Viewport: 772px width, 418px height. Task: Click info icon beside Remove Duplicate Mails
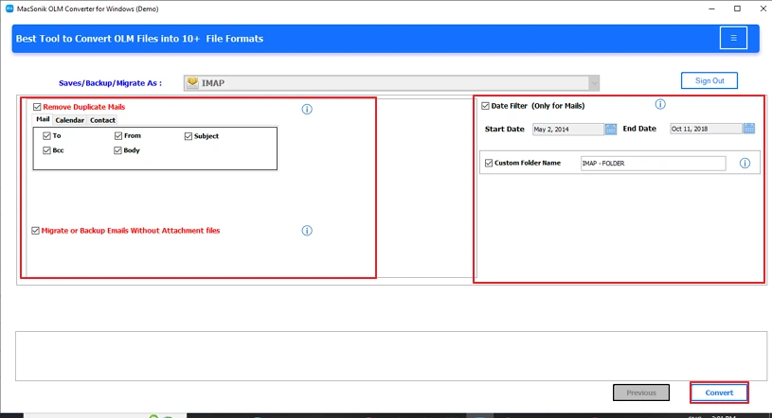click(307, 110)
